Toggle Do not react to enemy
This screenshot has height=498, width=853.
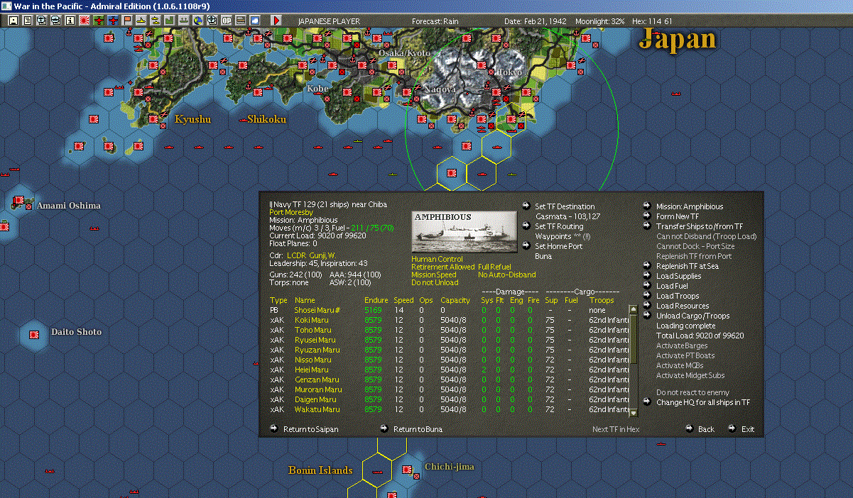click(692, 393)
